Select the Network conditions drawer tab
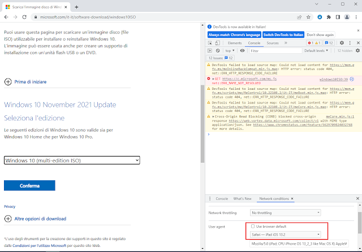 coord(274,198)
